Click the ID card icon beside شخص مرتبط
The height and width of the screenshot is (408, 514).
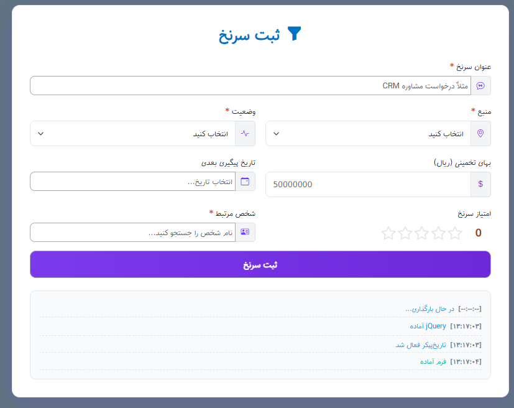[245, 232]
